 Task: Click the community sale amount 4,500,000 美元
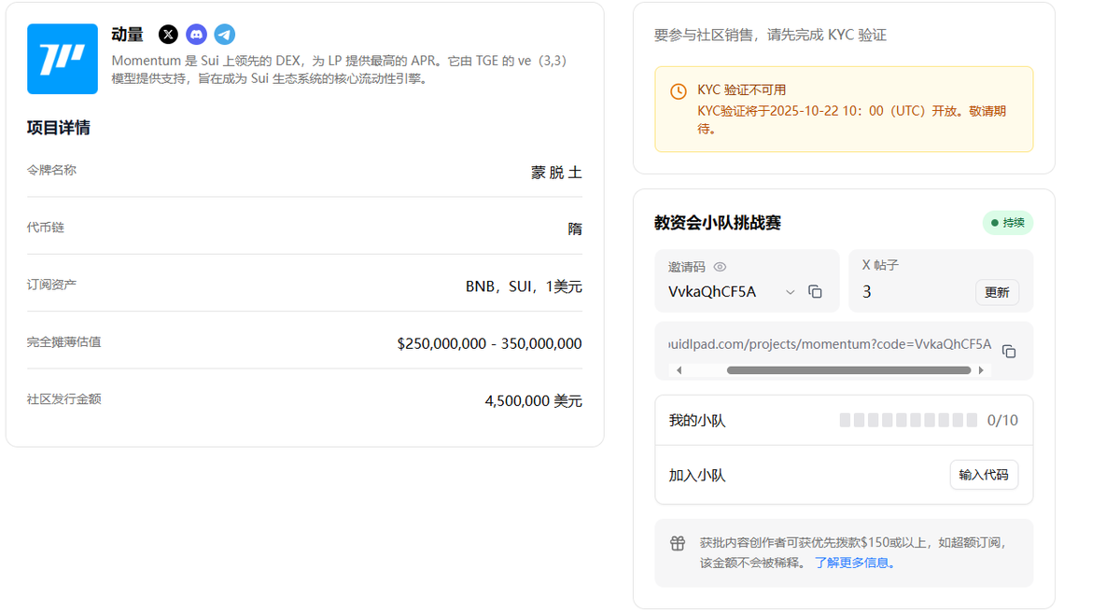pos(533,401)
